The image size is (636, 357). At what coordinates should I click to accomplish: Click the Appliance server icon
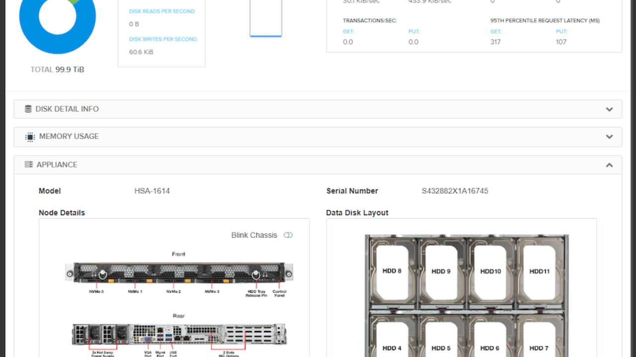click(x=29, y=165)
